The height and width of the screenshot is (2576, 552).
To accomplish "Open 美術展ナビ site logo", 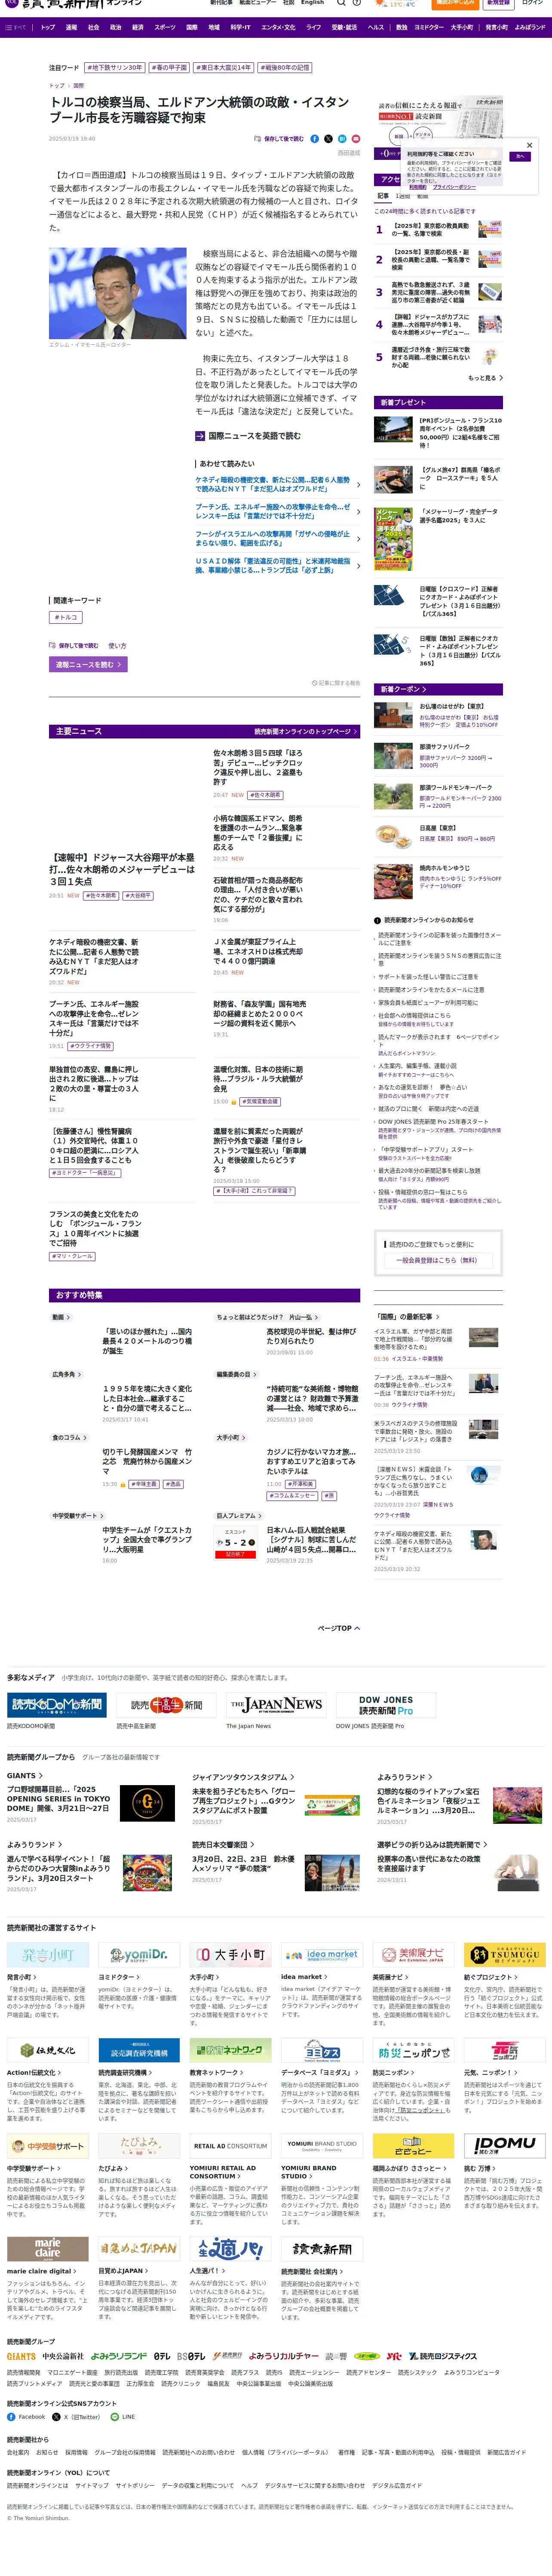I will (413, 1954).
